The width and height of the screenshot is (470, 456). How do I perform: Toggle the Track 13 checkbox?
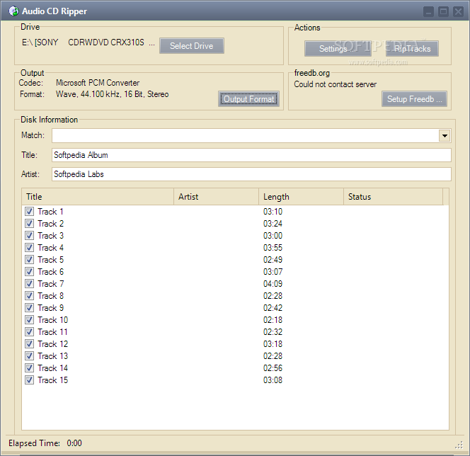point(30,356)
